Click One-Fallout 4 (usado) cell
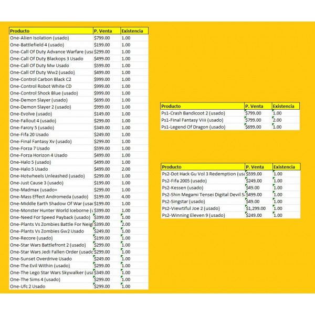The width and height of the screenshot is (315, 315). (51, 121)
